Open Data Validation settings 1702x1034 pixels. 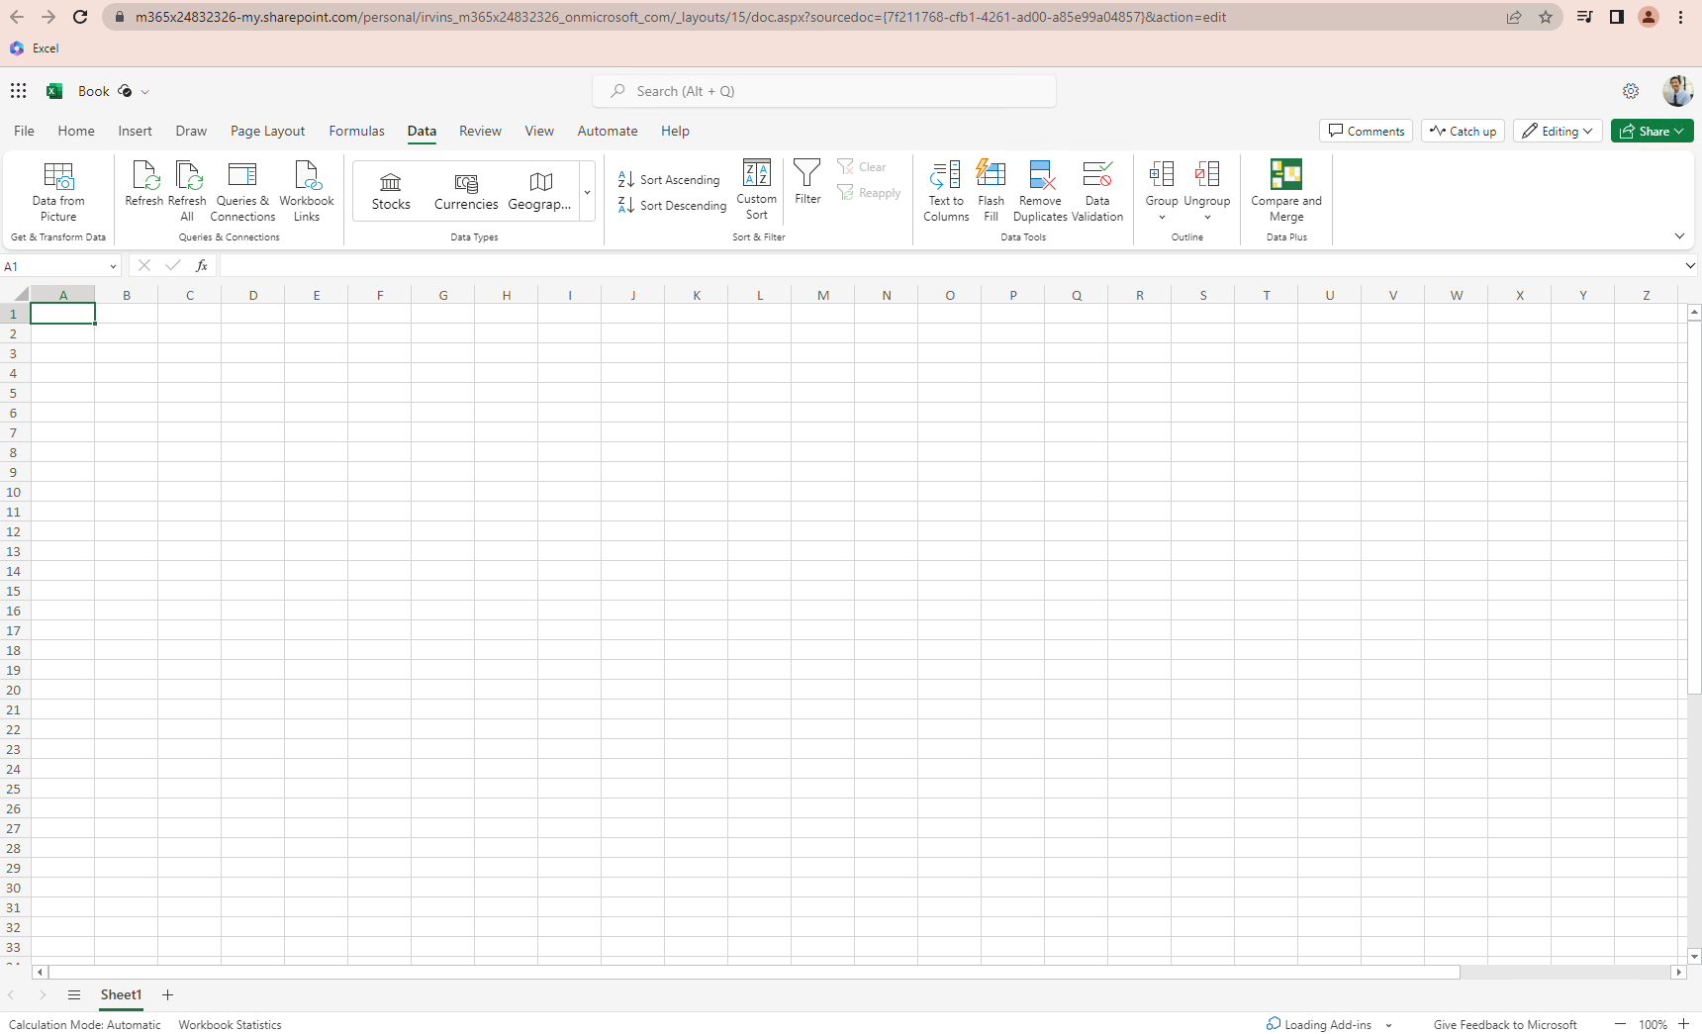[x=1097, y=190]
